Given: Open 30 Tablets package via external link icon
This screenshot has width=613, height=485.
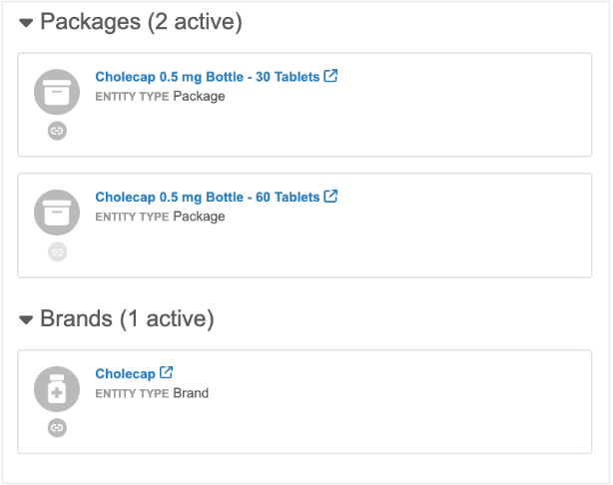Looking at the screenshot, I should point(331,76).
